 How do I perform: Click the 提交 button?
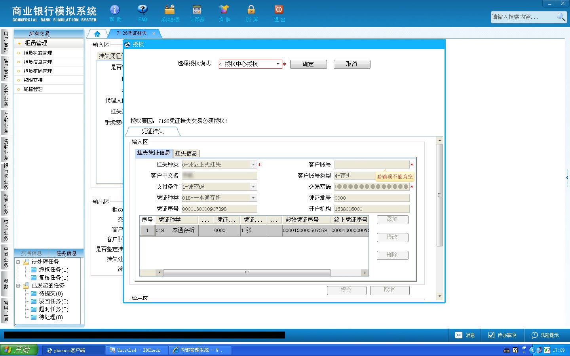[346, 290]
